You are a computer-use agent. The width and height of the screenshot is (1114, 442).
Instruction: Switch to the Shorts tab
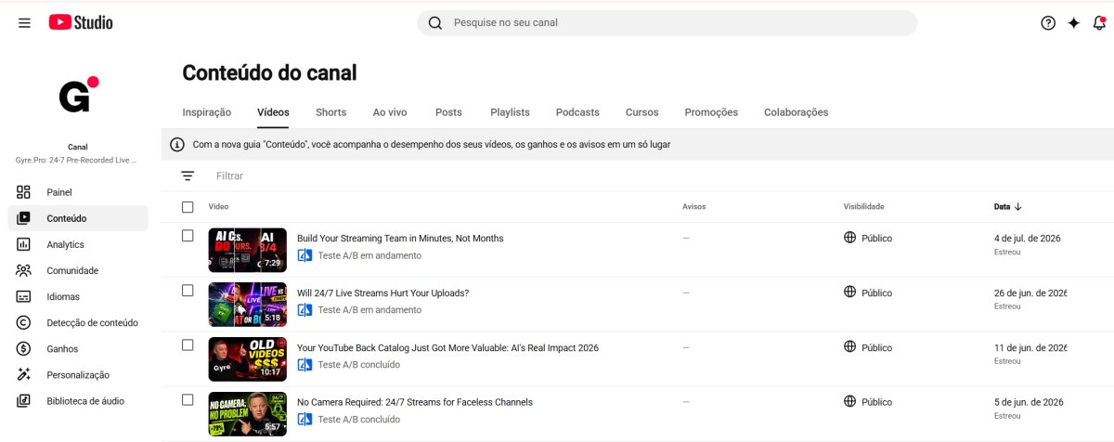330,112
